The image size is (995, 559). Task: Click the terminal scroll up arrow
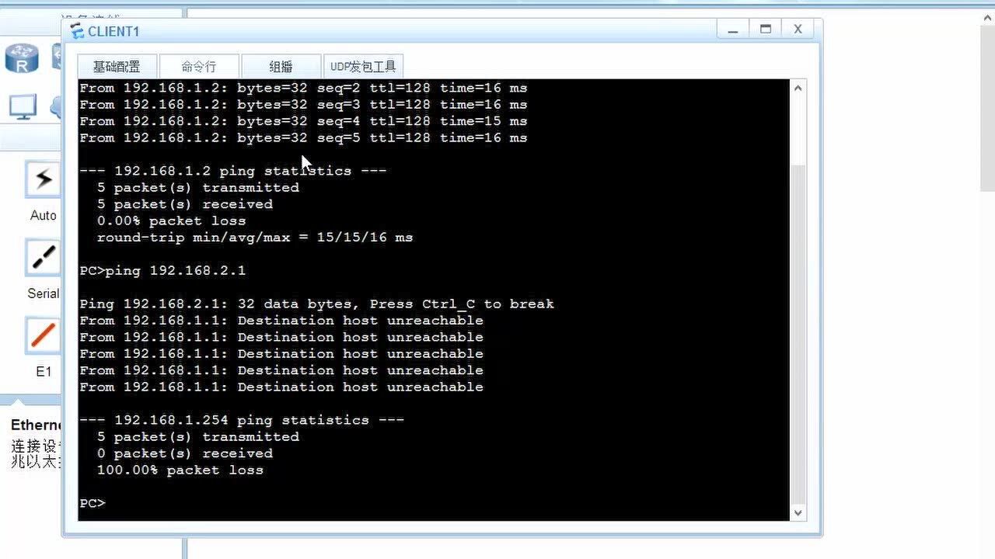[x=798, y=89]
